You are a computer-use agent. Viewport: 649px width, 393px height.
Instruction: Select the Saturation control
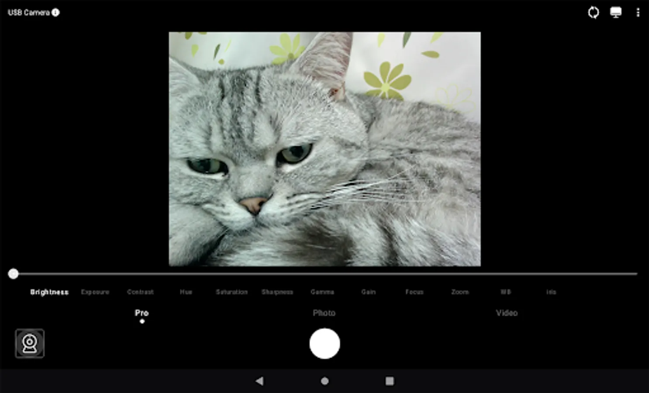[x=231, y=292]
